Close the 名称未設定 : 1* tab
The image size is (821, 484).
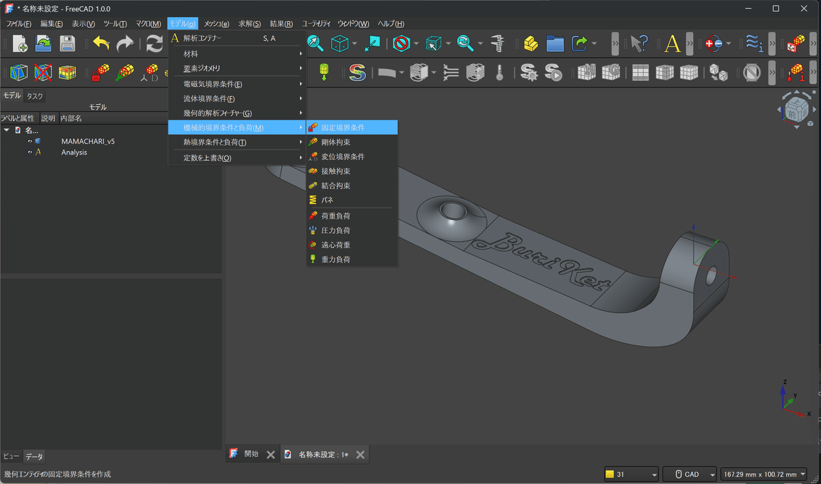point(361,455)
